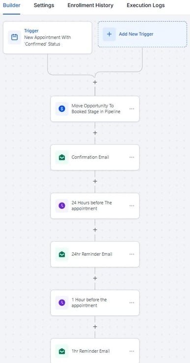
Task: Open the Enrollment History tab
Action: 90,5
